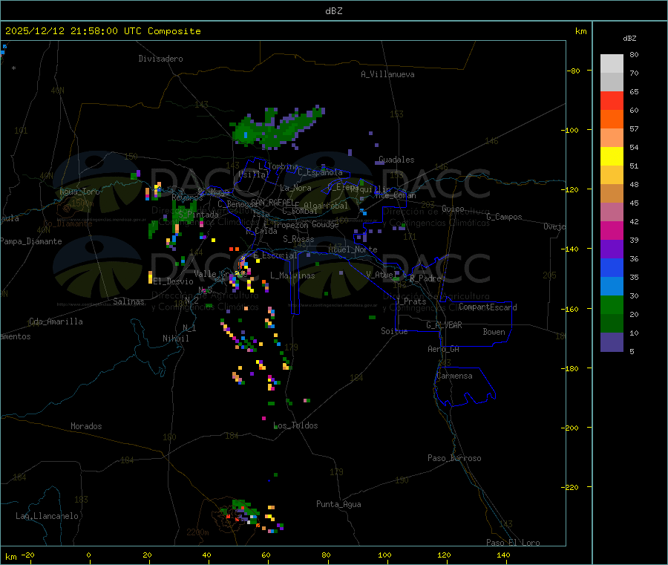Click the Paso_El_Loro label

coord(513,543)
